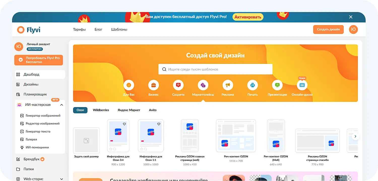
Task: Click the Печать printer icon
Action: (x=253, y=85)
